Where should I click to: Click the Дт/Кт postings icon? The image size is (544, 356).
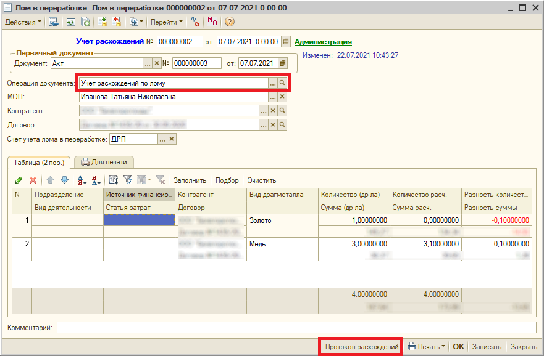(195, 22)
